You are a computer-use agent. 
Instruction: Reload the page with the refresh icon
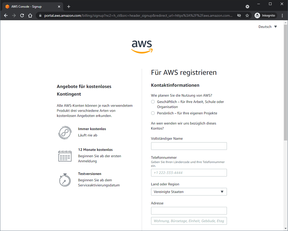[x=22, y=15]
